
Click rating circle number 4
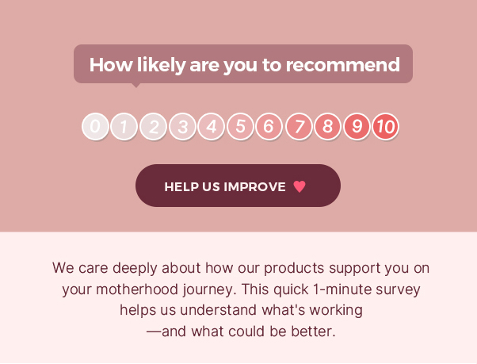coord(211,126)
